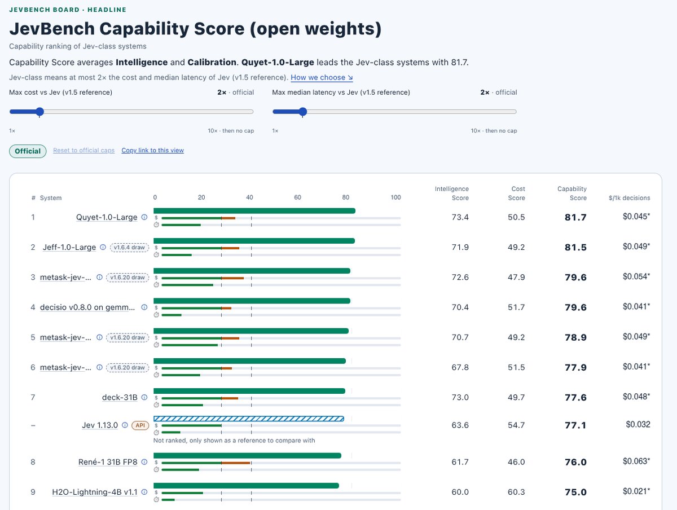Open the H2O-Lightning-4B v1.1 system link
The width and height of the screenshot is (677, 510).
95,492
